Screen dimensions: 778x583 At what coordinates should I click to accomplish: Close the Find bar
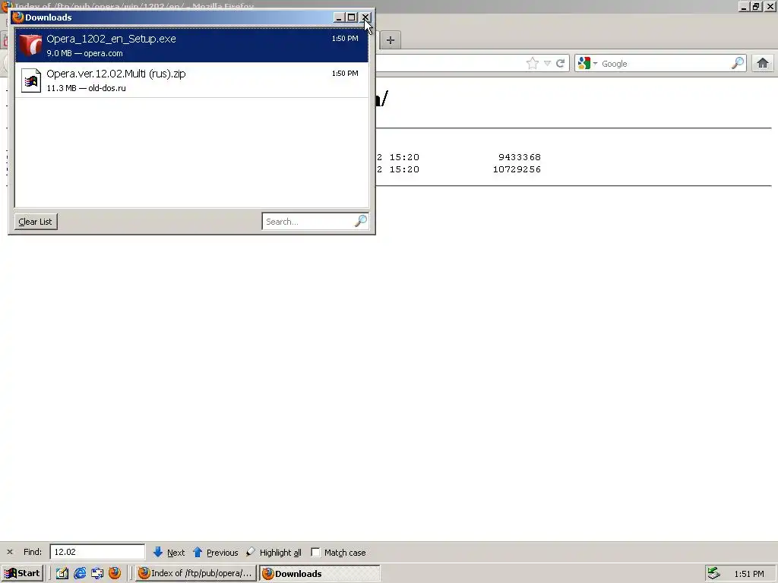9,552
